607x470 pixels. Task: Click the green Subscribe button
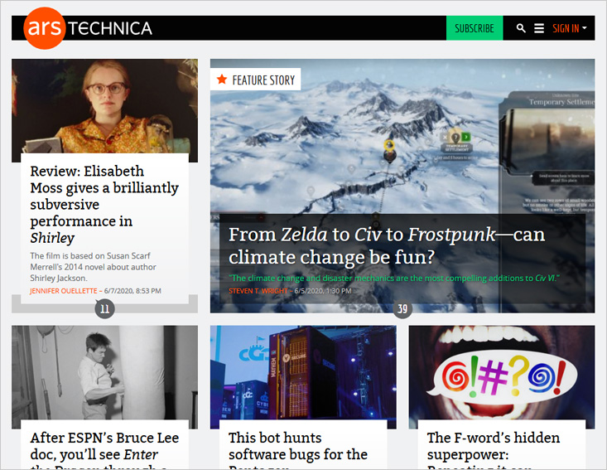[475, 28]
